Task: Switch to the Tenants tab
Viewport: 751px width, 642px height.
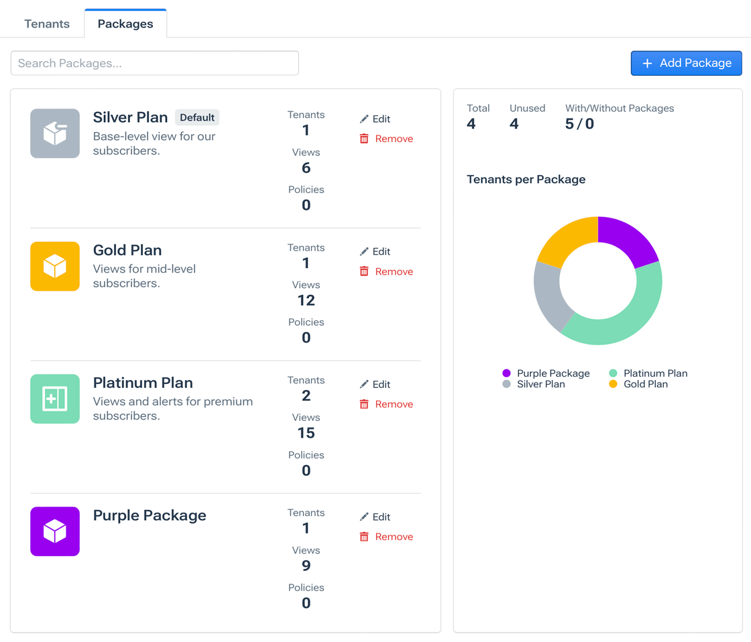Action: click(x=47, y=23)
